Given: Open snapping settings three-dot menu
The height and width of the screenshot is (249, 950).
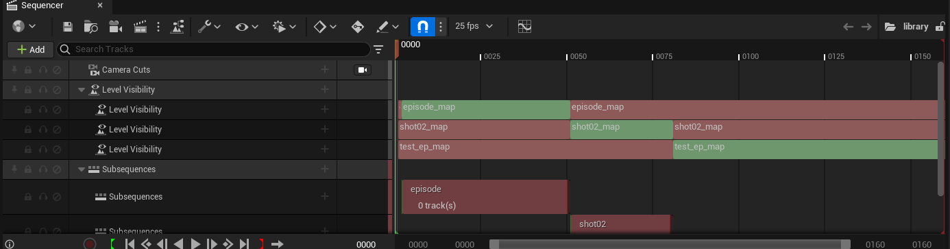Looking at the screenshot, I should click(441, 27).
